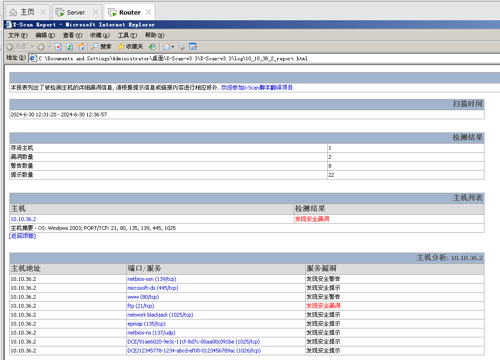Click the History icon in IE toolbar
The width and height of the screenshot is (500, 360).
152,47
